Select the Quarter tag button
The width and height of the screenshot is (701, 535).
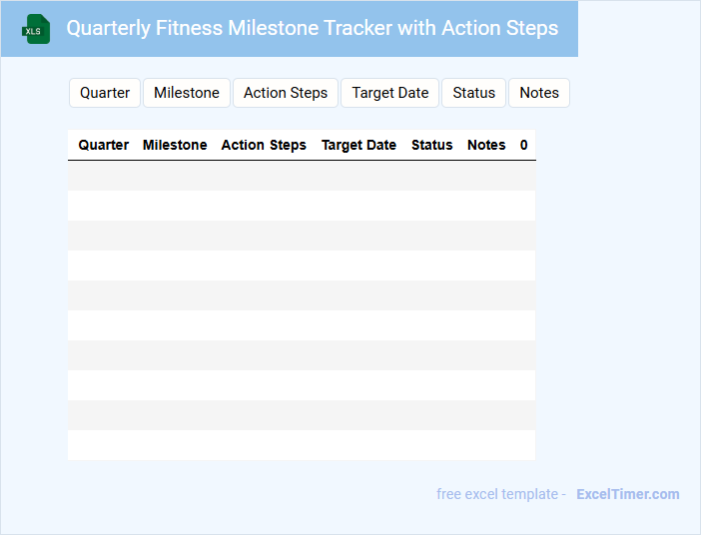click(105, 93)
